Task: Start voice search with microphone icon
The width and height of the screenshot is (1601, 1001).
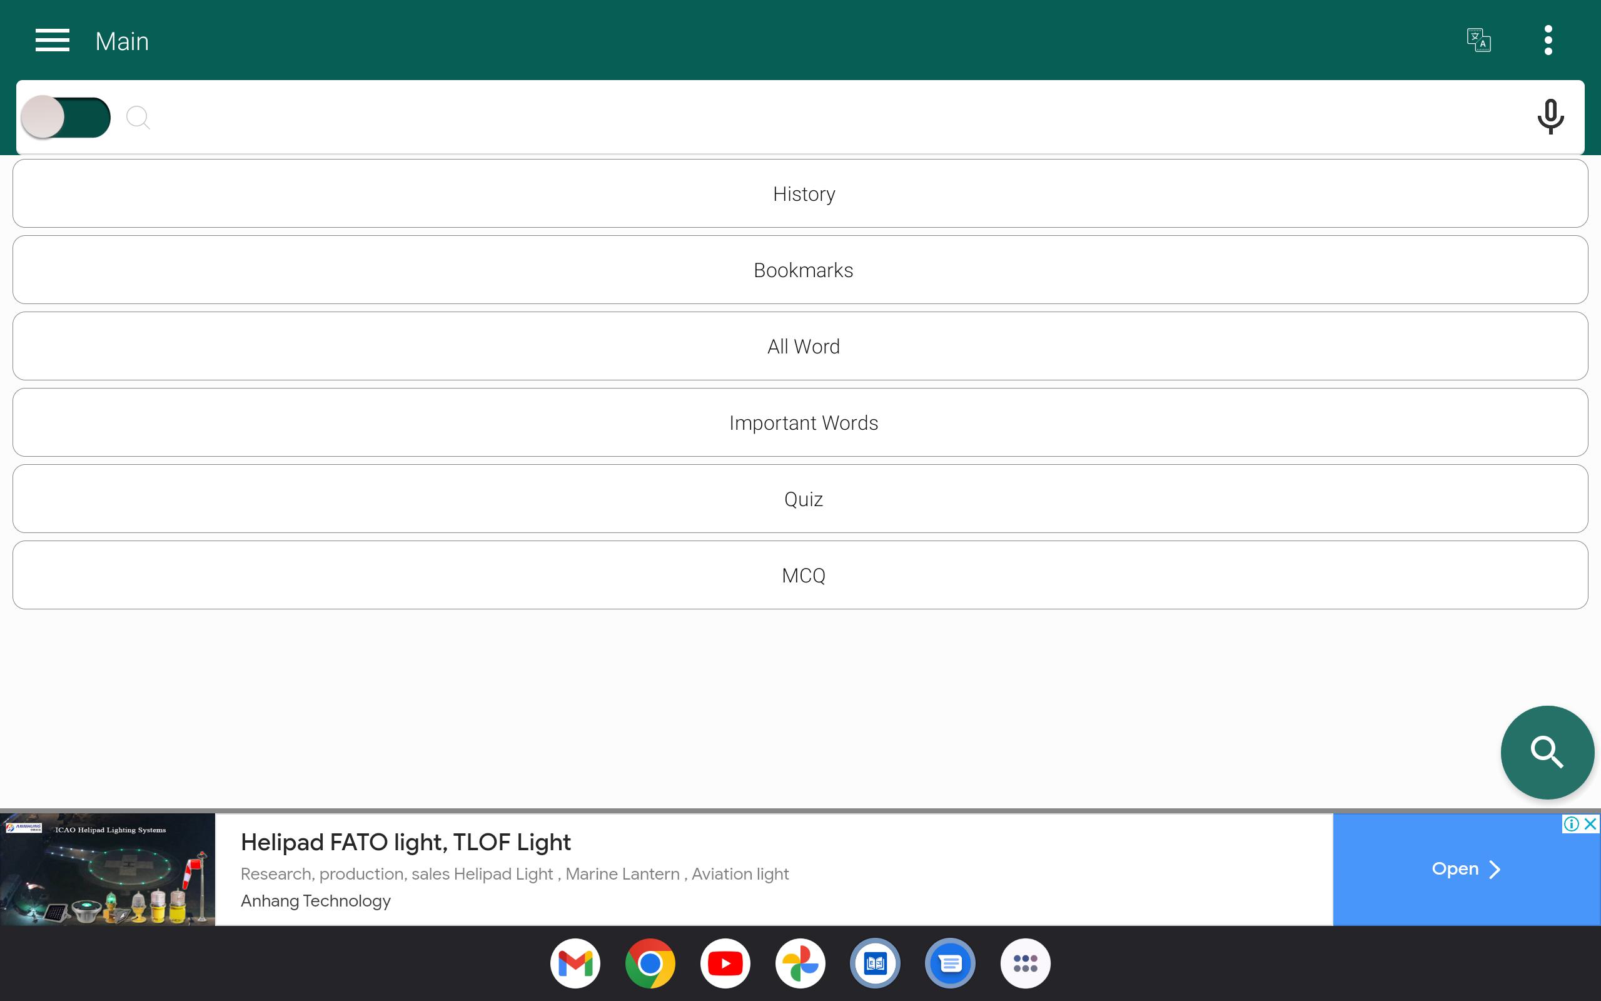Action: pyautogui.click(x=1550, y=117)
